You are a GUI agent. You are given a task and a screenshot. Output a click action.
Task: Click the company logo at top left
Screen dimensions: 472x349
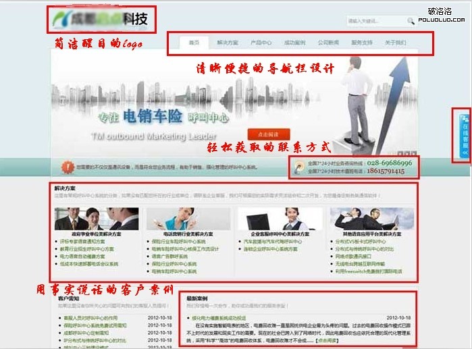(x=100, y=19)
